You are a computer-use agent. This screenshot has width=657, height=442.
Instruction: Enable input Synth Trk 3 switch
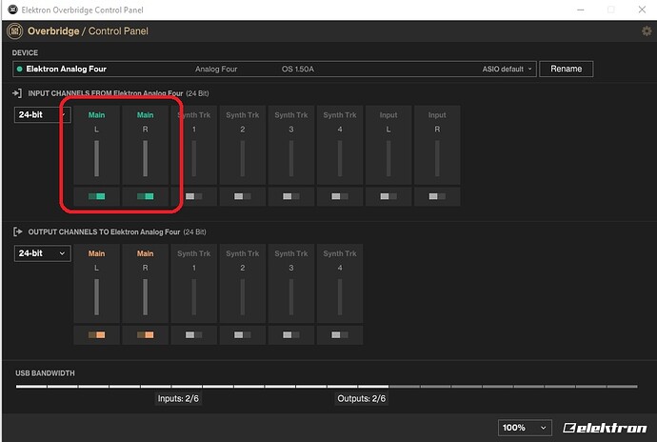click(291, 196)
